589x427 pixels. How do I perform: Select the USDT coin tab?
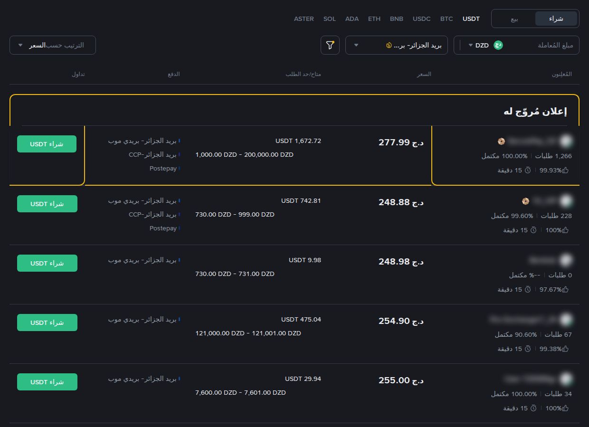(x=471, y=19)
